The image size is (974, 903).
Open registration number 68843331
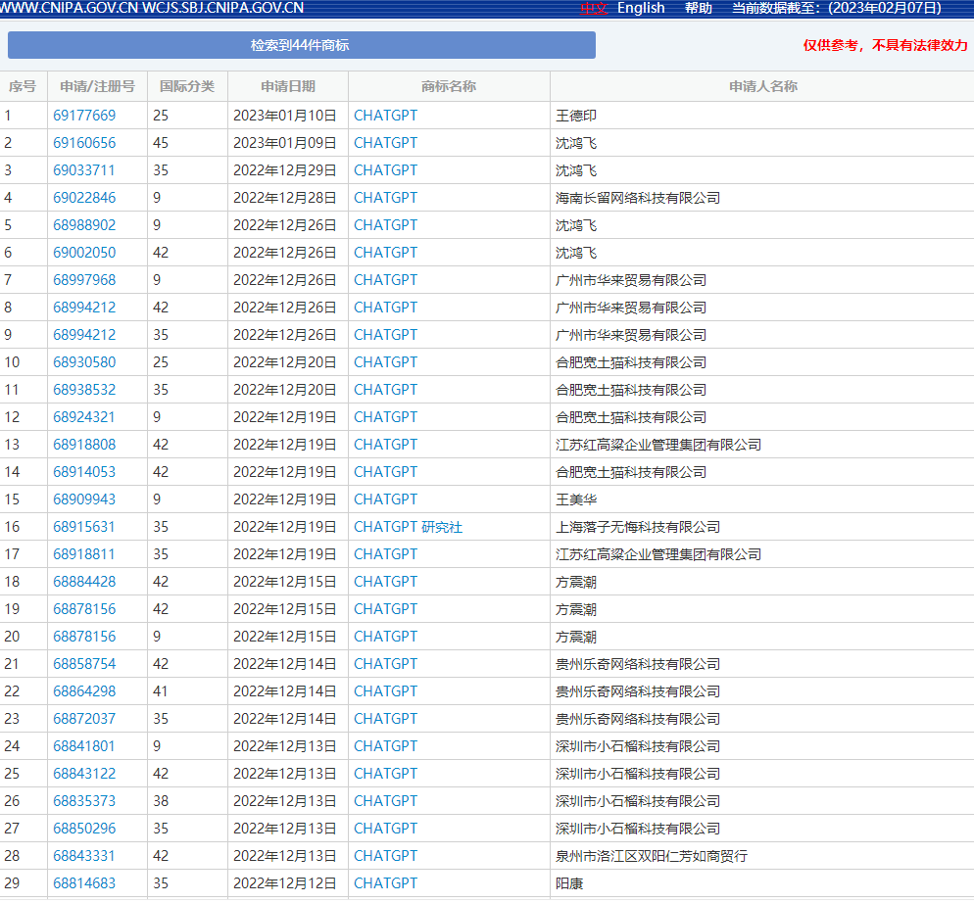[84, 856]
